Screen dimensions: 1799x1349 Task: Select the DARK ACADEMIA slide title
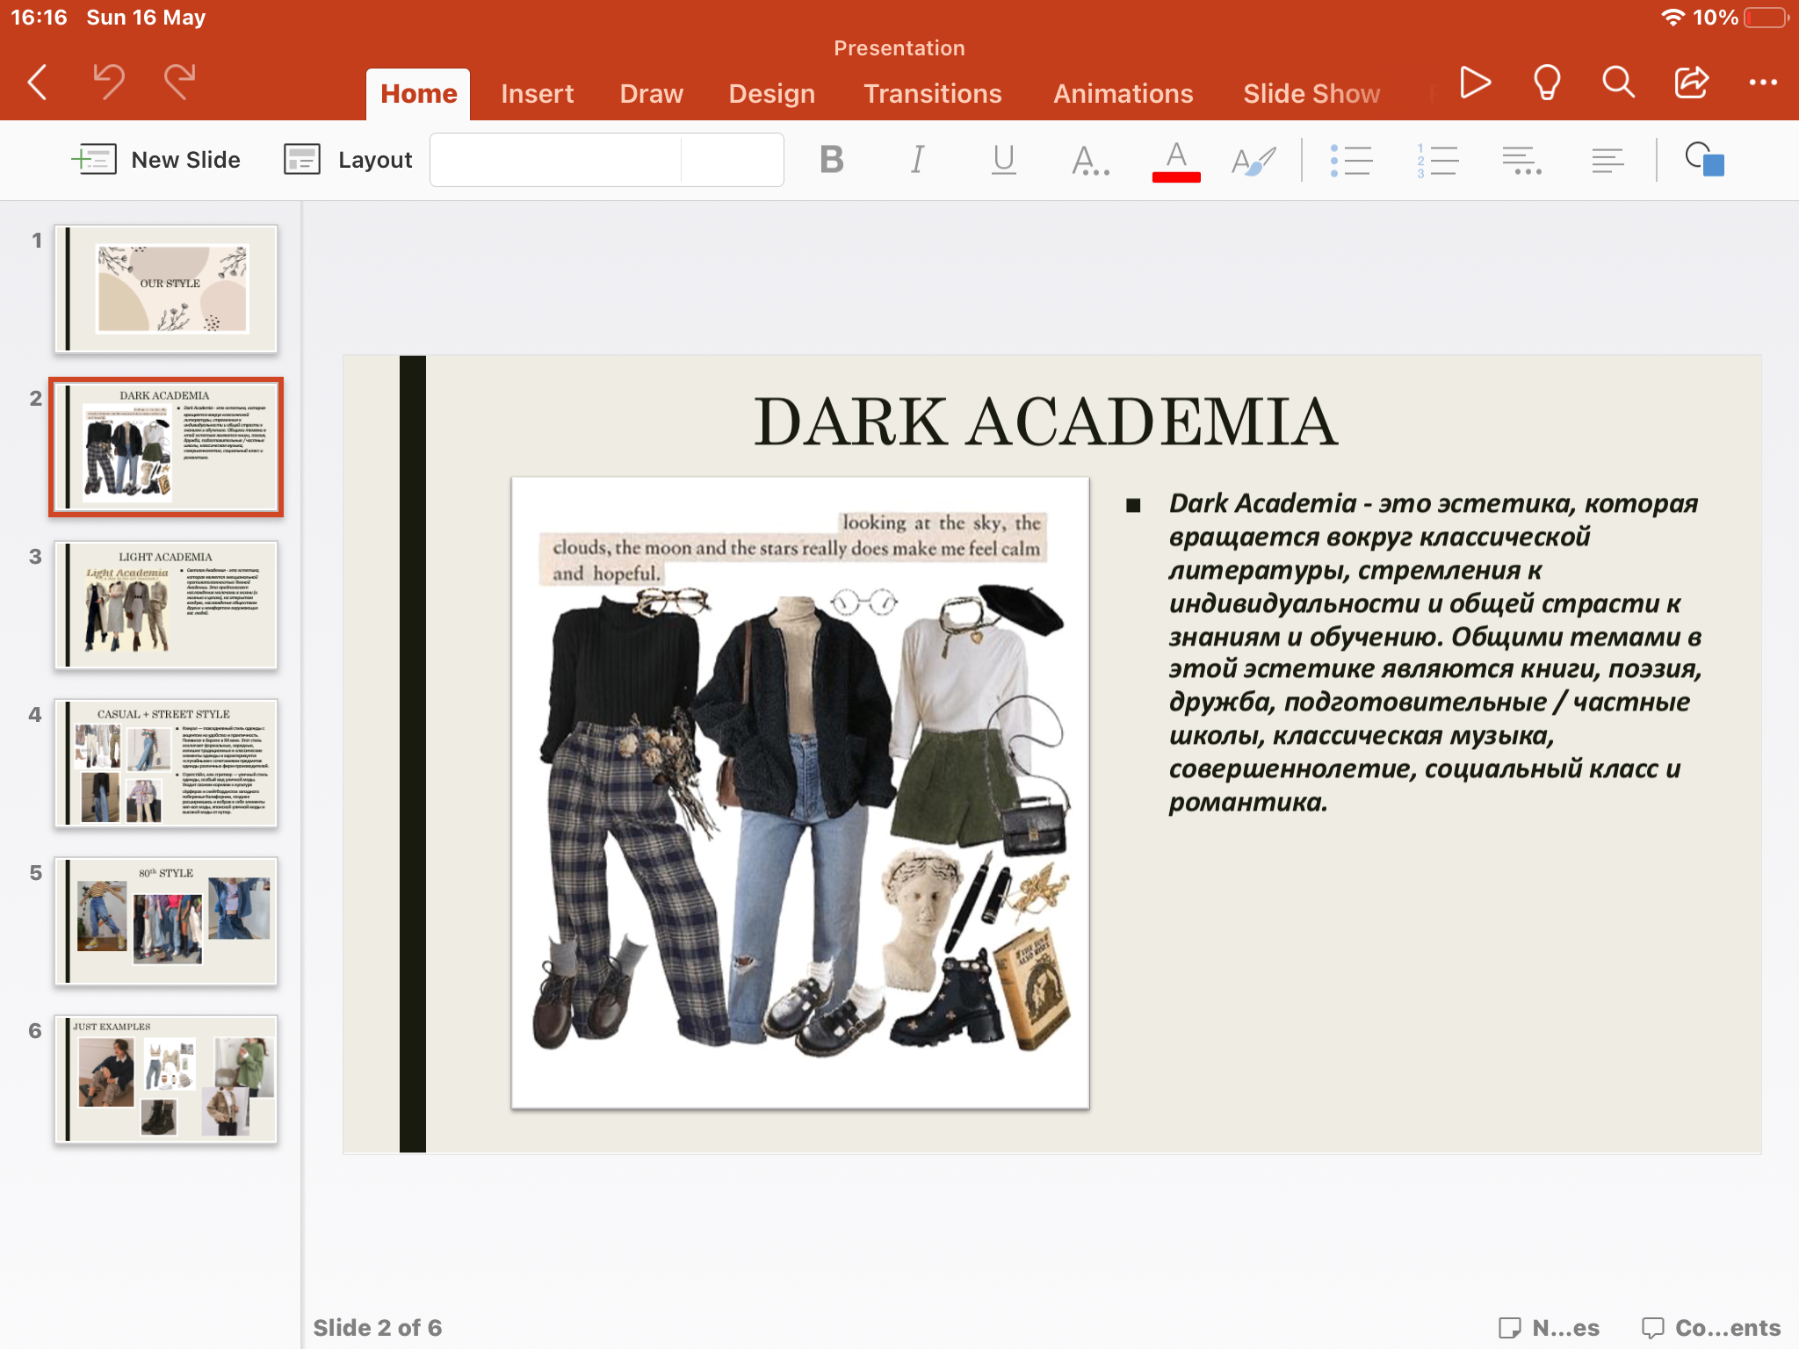[1045, 422]
